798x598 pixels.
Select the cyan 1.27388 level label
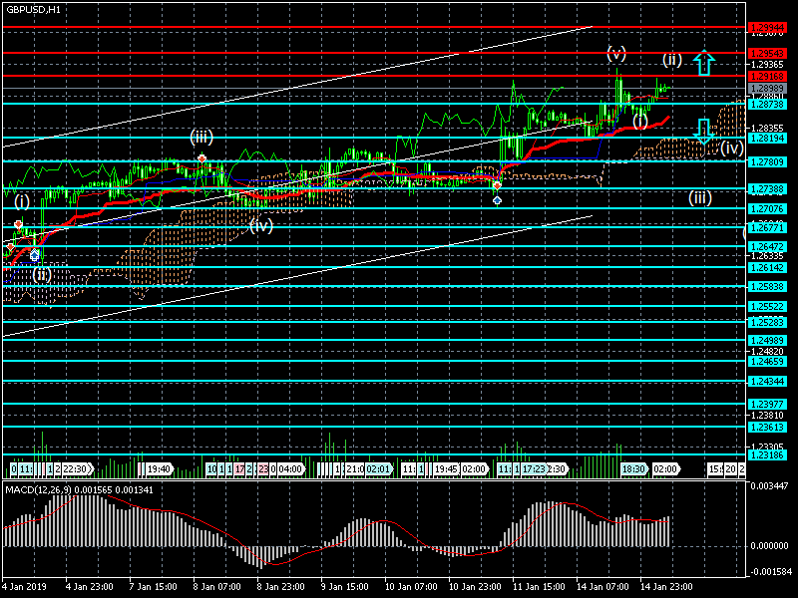click(x=767, y=189)
